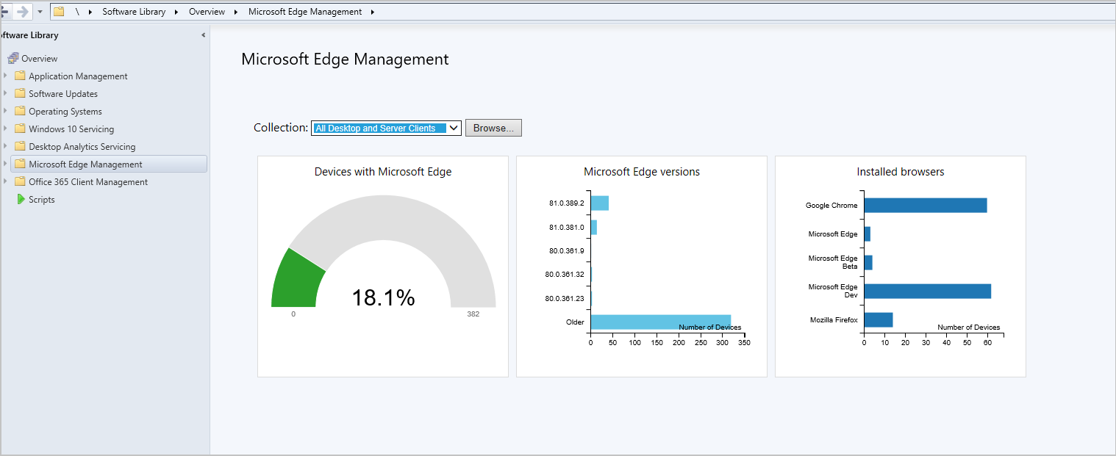Click the Software Updates folder icon
Image resolution: width=1116 pixels, height=456 pixels.
click(x=20, y=93)
